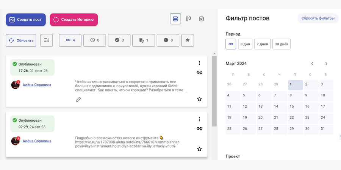
Task: Select the 7 дней period tab
Action: click(x=262, y=44)
